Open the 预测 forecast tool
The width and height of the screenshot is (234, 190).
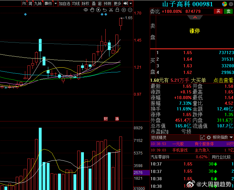coord(108,3)
